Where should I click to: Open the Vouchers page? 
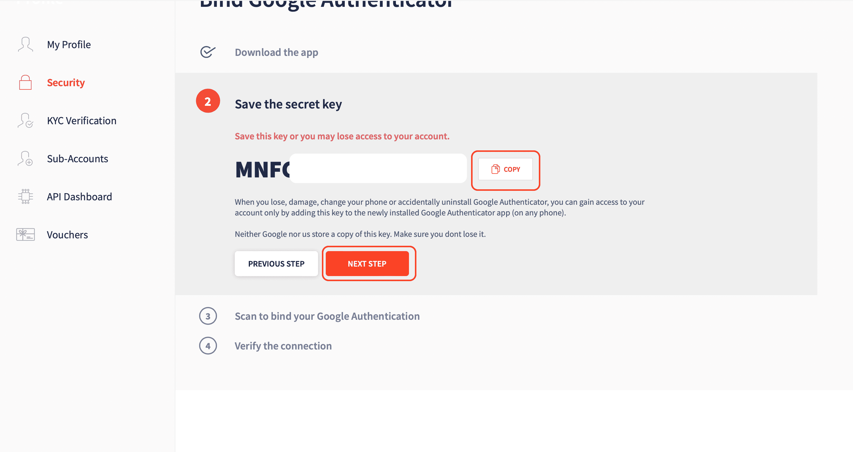[x=67, y=235]
